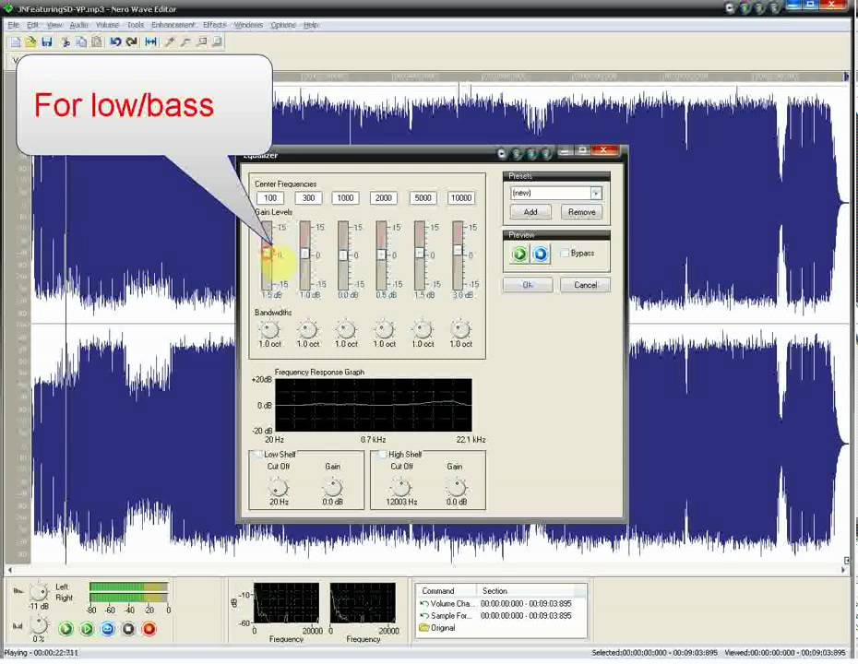Enable the Bypass checkbox
The width and height of the screenshot is (858, 664).
565,254
